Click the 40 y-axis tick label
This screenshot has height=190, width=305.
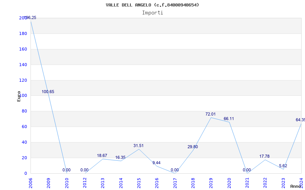tap(24, 142)
